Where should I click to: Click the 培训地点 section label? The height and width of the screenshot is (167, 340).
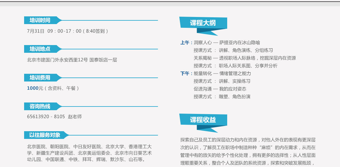40,49
